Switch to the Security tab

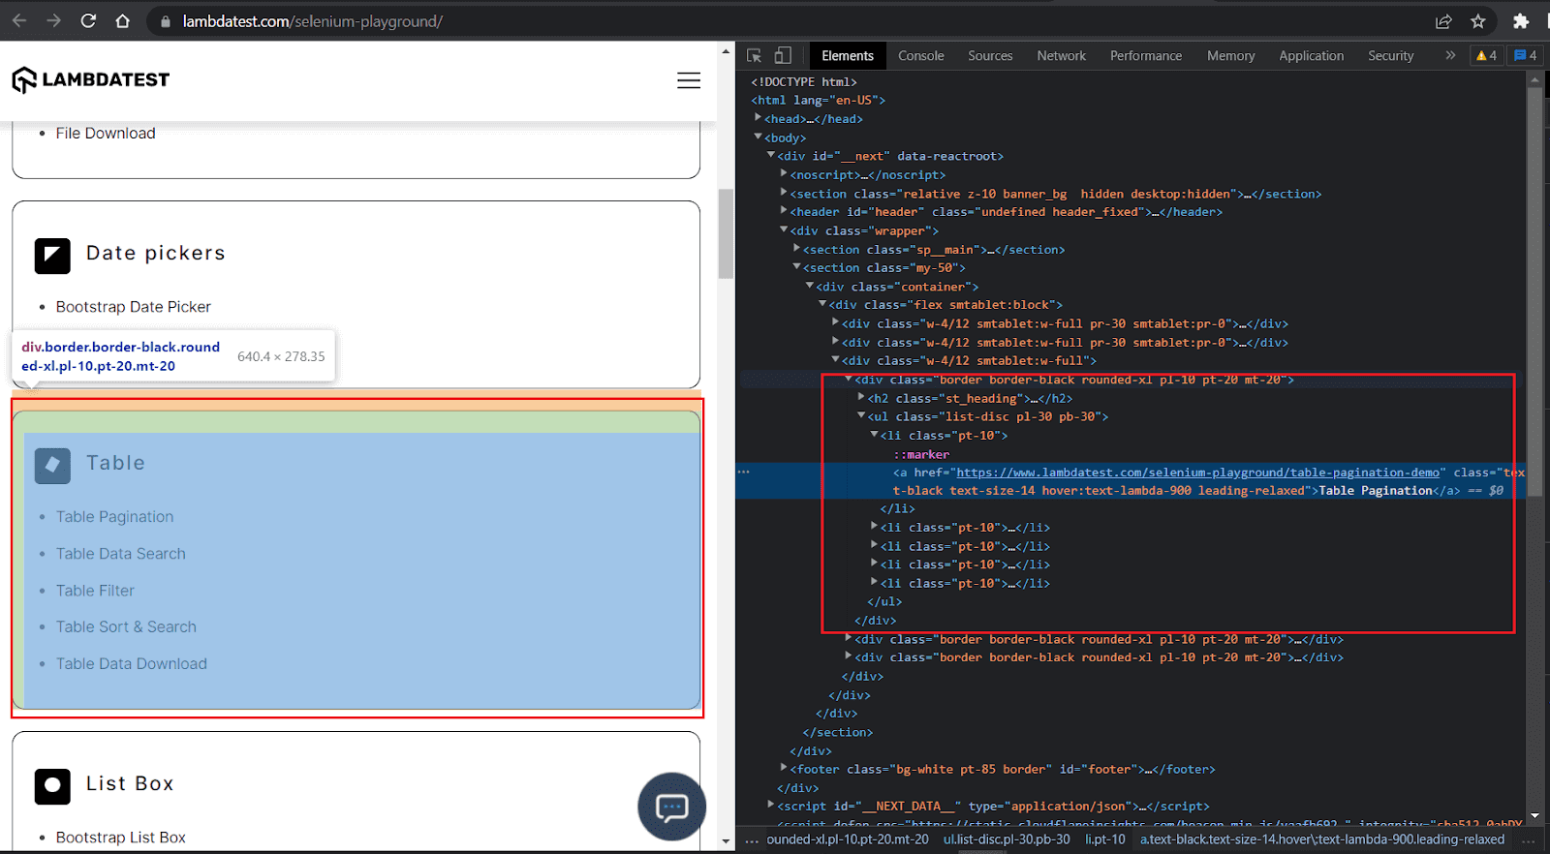tap(1391, 55)
